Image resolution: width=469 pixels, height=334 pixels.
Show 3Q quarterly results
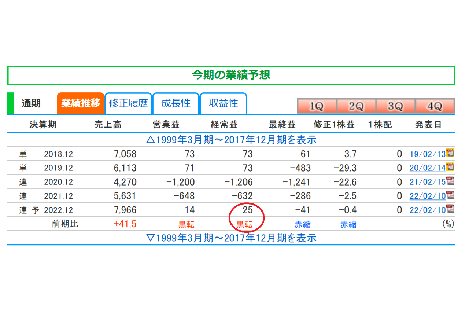click(x=395, y=106)
